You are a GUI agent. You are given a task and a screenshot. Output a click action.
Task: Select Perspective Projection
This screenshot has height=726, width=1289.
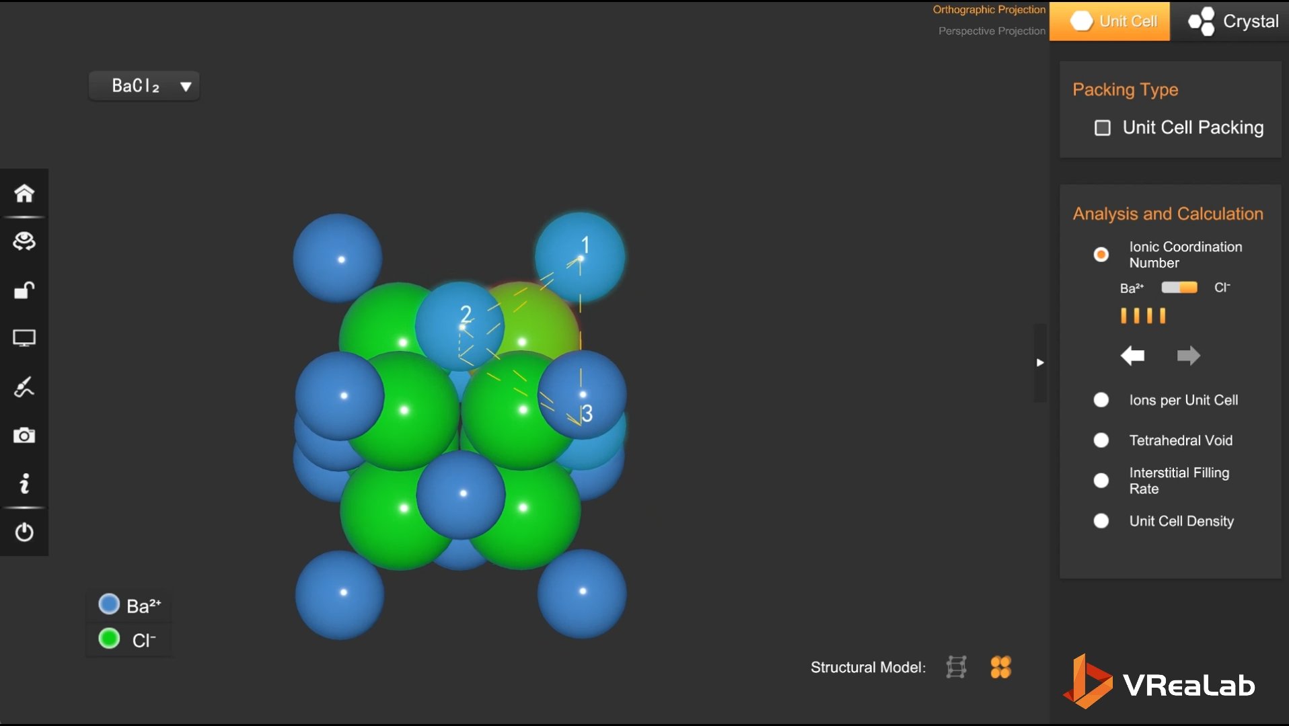point(992,31)
